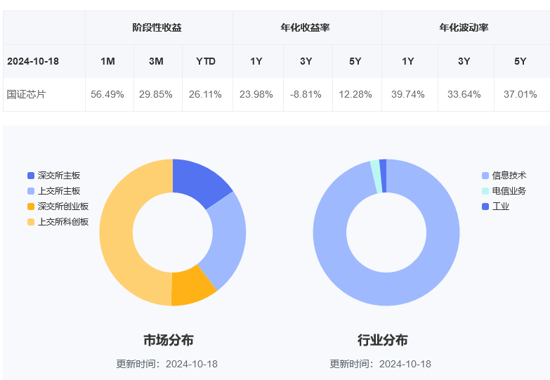
Task: Toggle 电信业务 legend swatch
Action: [x=485, y=191]
